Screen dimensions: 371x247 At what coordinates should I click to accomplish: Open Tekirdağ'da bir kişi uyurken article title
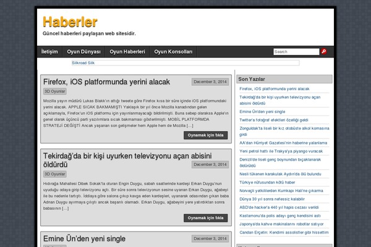click(127, 160)
